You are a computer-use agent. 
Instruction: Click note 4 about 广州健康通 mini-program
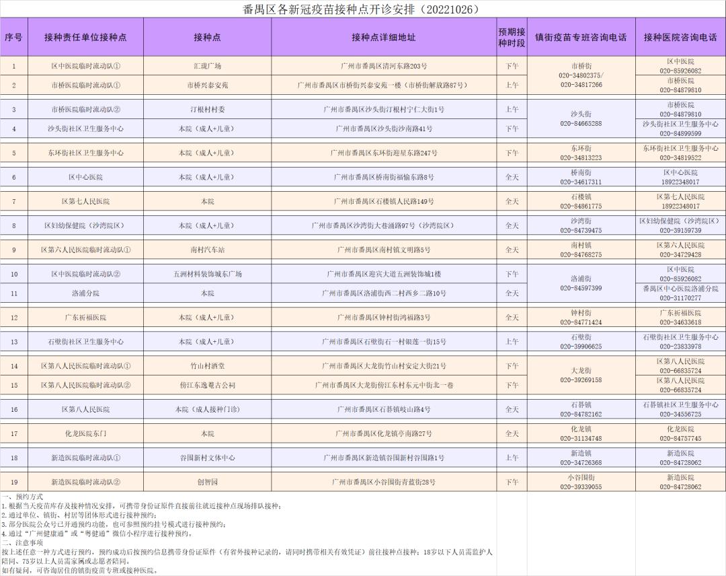pos(97,534)
